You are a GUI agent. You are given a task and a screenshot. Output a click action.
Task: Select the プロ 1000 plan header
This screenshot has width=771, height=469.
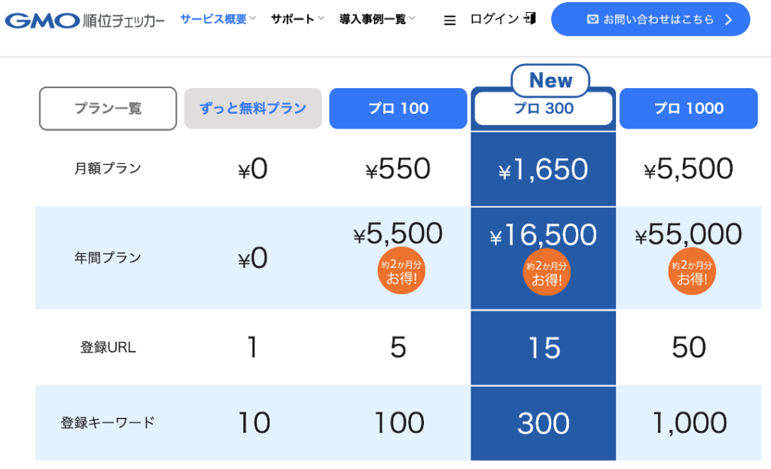(688, 108)
